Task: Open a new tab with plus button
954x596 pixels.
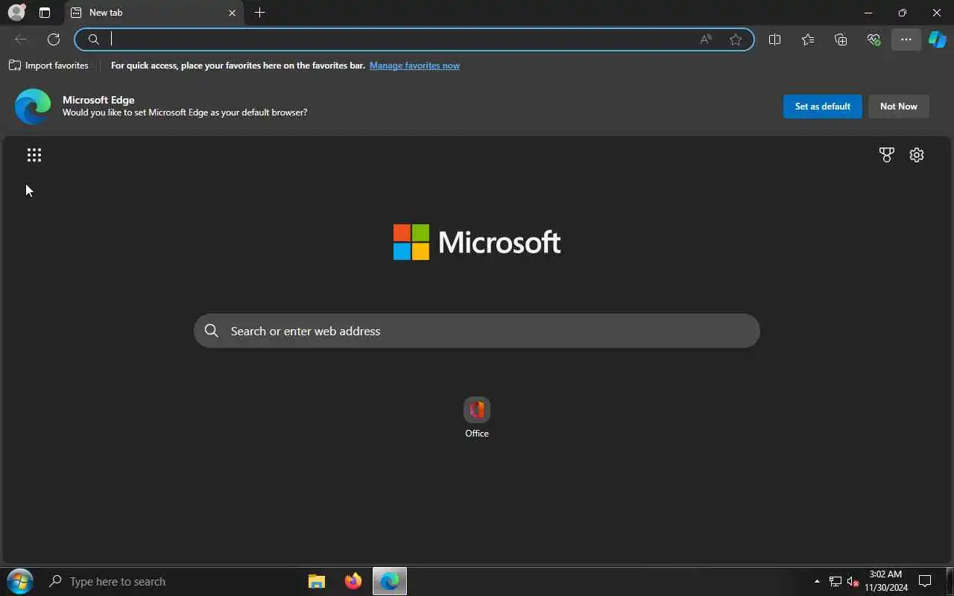Action: coord(259,13)
